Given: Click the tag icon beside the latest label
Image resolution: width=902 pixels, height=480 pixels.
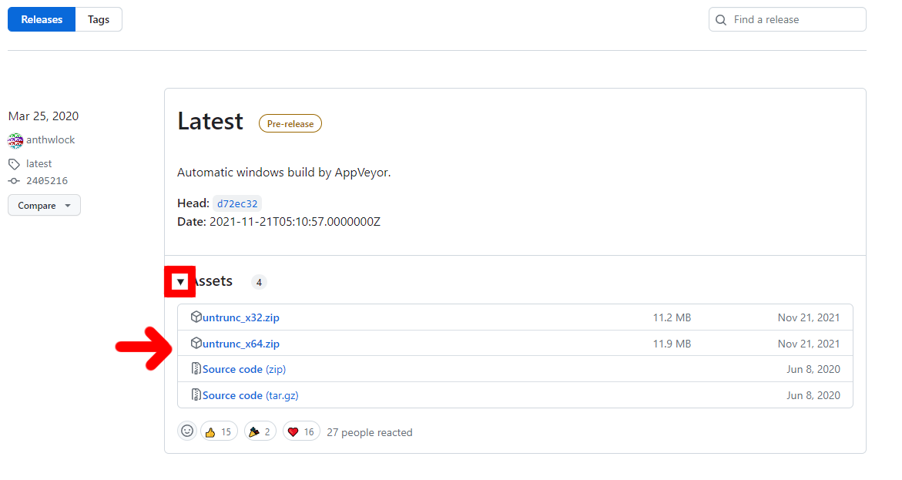Looking at the screenshot, I should click(13, 163).
